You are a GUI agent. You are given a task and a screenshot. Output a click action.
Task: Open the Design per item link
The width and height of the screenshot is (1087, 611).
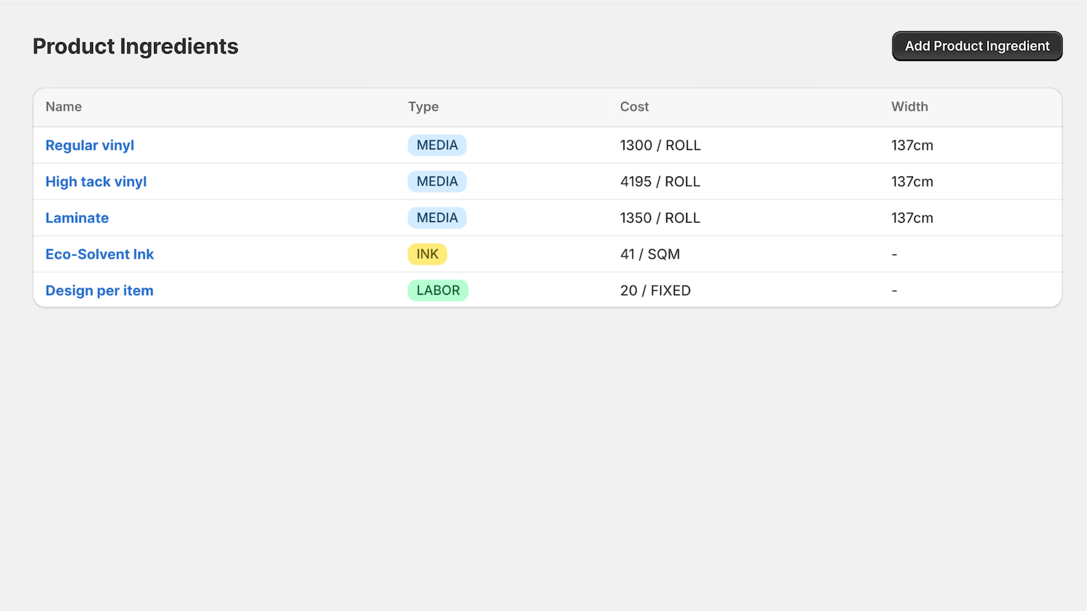pyautogui.click(x=99, y=291)
